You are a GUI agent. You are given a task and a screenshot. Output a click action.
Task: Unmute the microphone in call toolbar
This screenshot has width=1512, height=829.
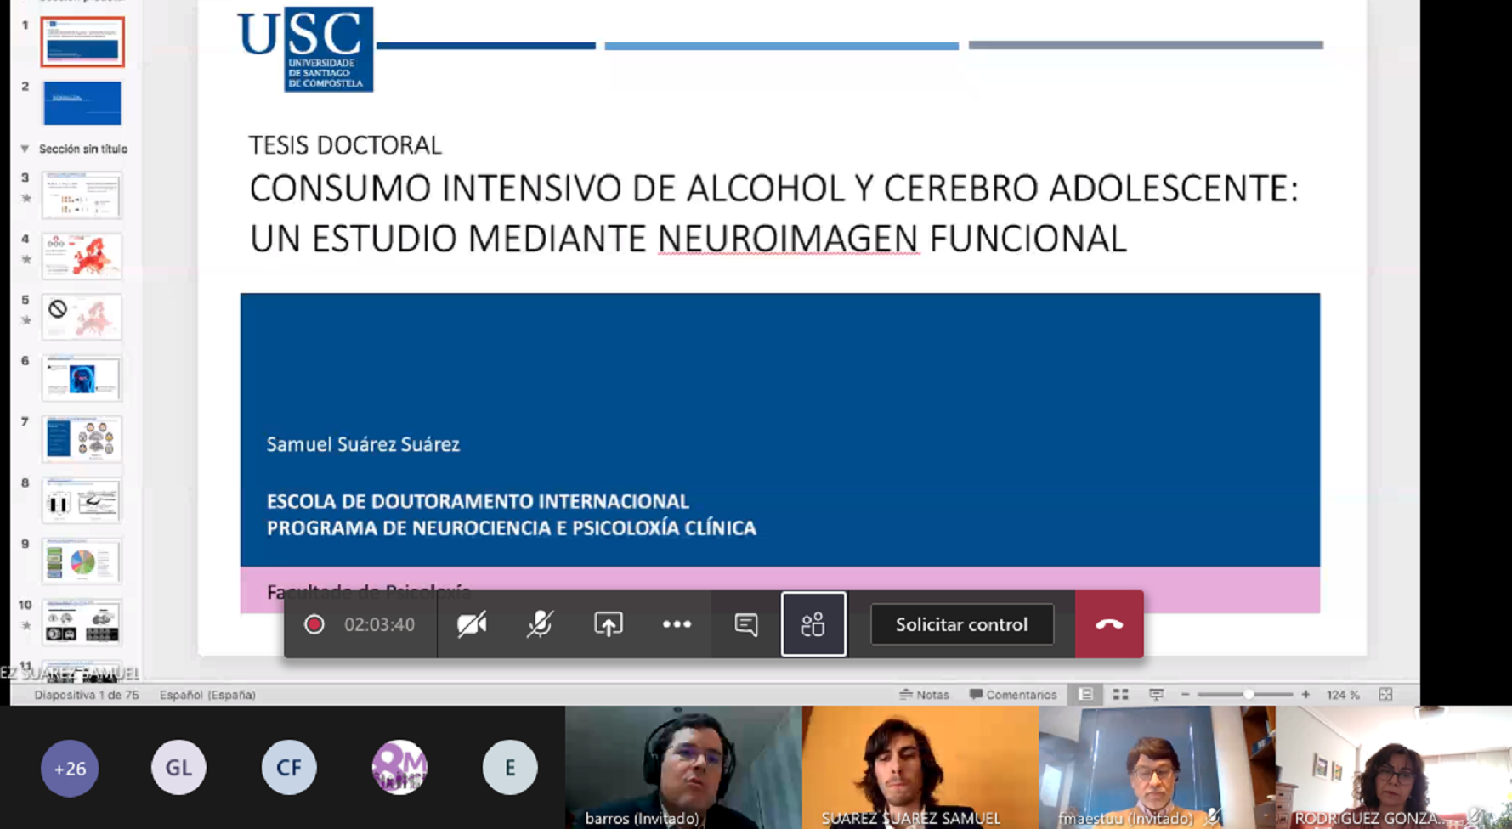(x=540, y=624)
